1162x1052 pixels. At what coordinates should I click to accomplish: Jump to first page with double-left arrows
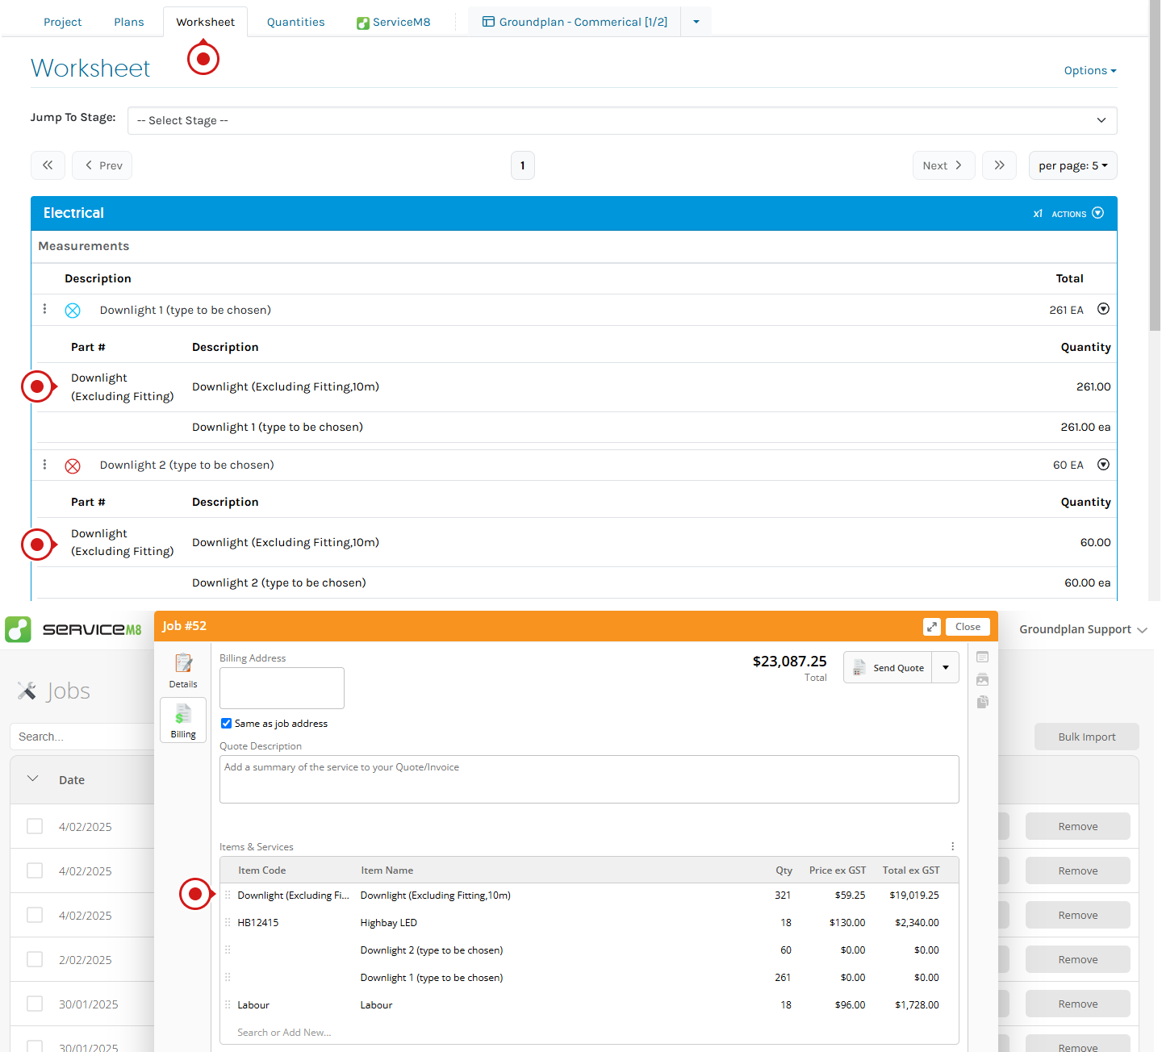48,165
